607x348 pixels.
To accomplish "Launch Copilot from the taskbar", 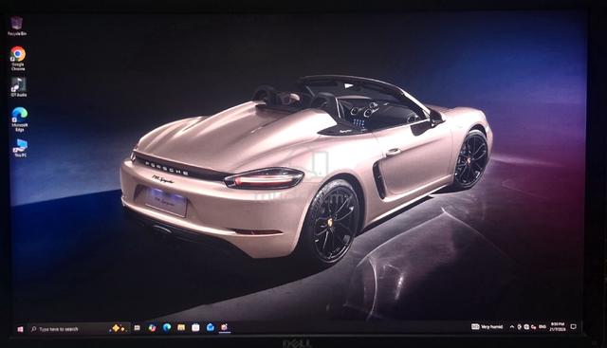I will pyautogui.click(x=152, y=328).
